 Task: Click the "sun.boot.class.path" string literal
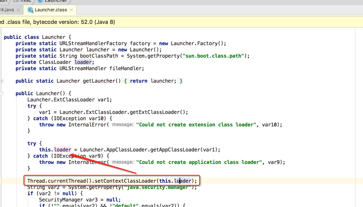point(213,56)
